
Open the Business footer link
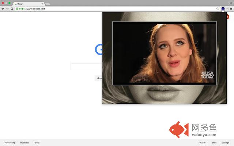24,143
